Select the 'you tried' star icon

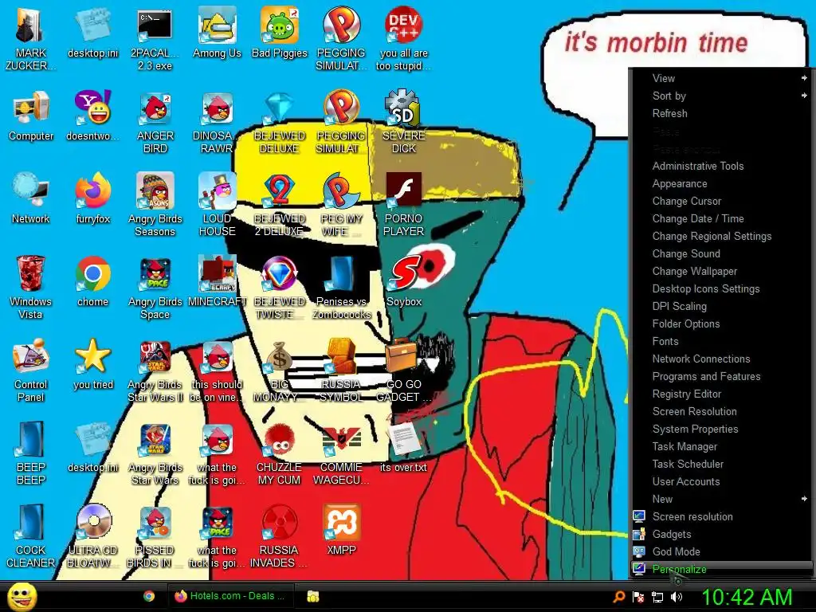(93, 364)
